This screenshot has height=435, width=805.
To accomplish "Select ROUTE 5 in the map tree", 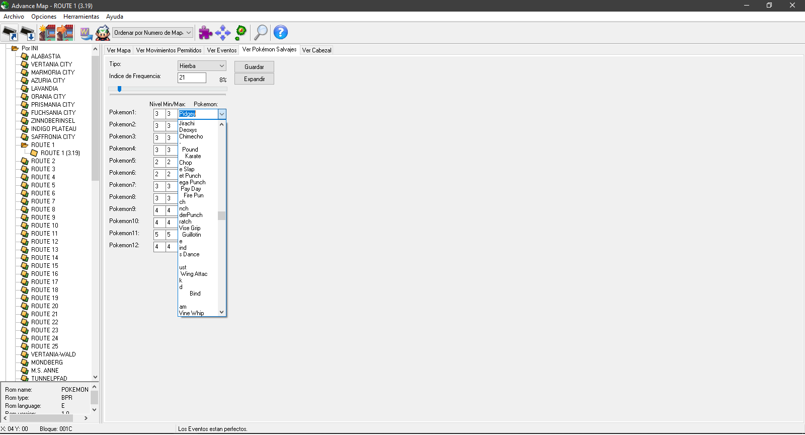I will (43, 185).
